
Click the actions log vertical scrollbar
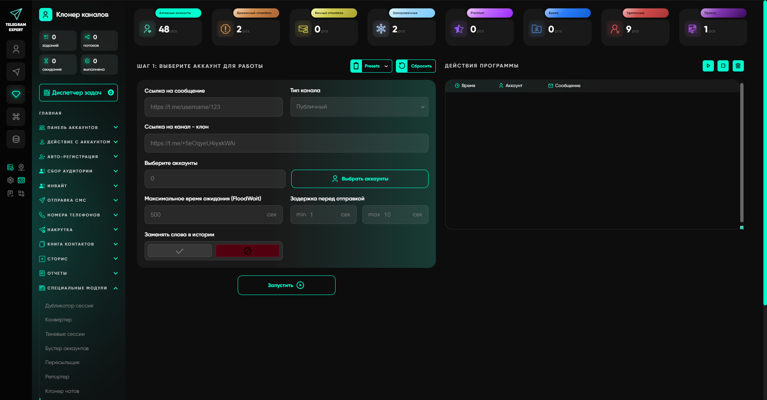click(x=741, y=152)
